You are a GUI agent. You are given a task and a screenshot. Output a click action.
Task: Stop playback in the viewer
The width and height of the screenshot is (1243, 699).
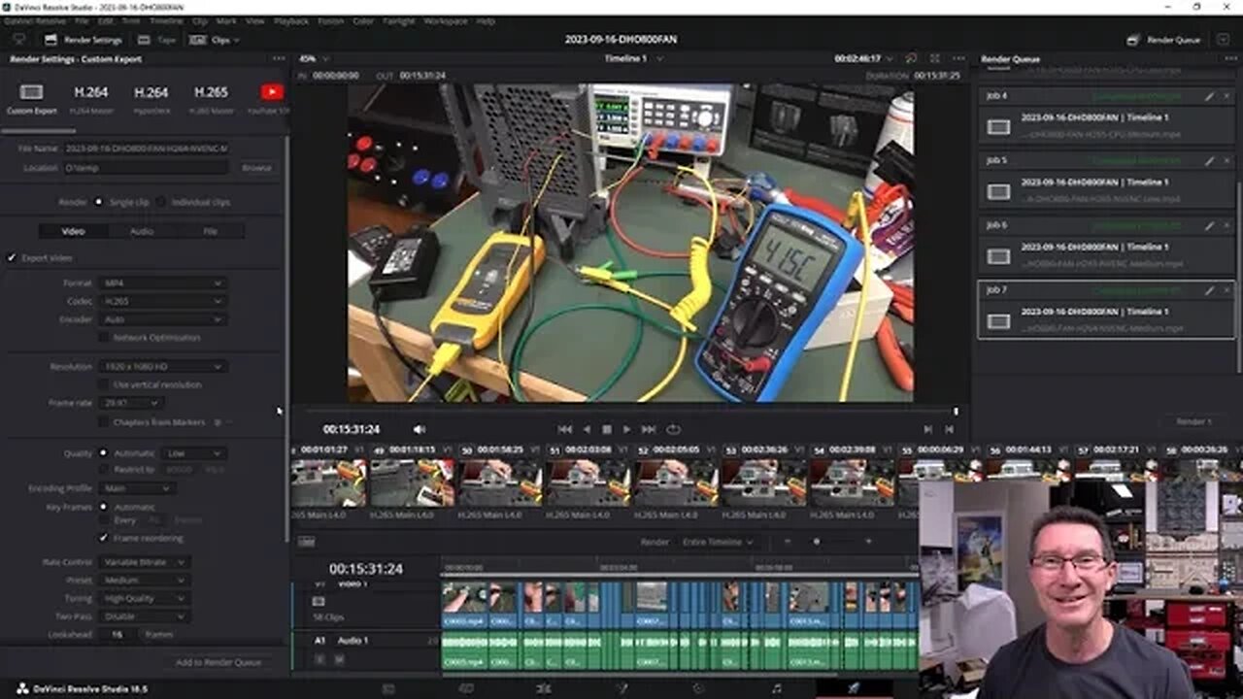[x=607, y=429]
